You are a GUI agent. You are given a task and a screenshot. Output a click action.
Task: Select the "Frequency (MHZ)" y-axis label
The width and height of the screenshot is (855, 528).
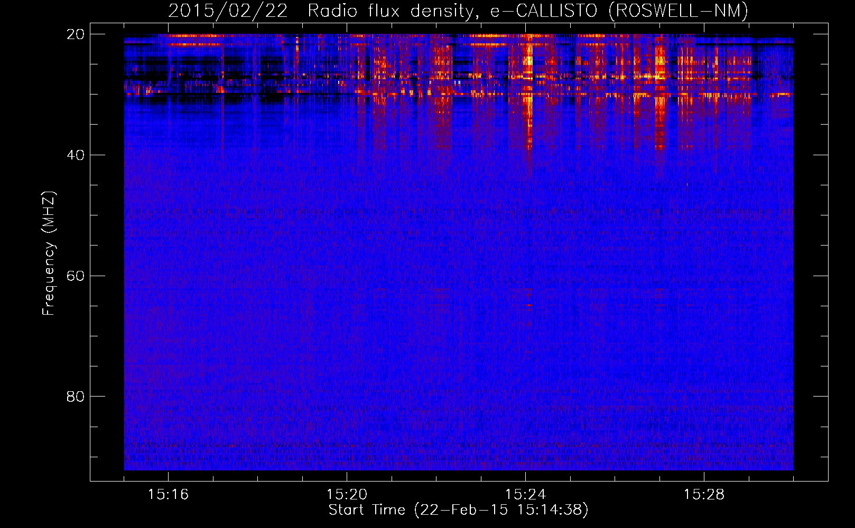click(x=49, y=253)
